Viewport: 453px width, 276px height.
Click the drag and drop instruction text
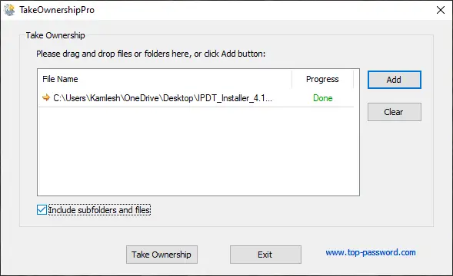[x=151, y=54]
